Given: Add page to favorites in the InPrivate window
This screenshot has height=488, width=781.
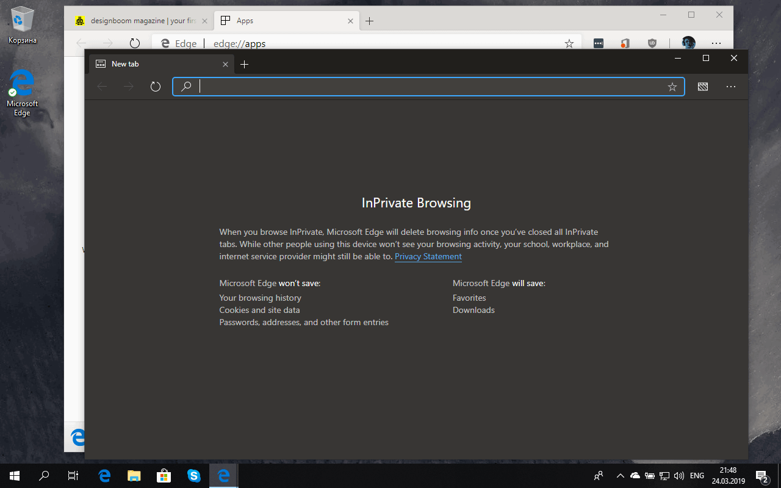Looking at the screenshot, I should coord(672,87).
